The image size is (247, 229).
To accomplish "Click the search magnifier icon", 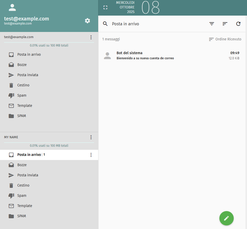I will coord(105,24).
